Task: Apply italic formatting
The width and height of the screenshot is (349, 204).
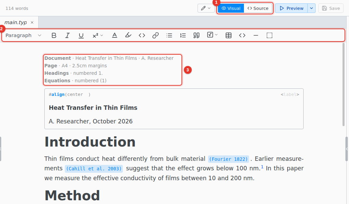Action: point(68,35)
